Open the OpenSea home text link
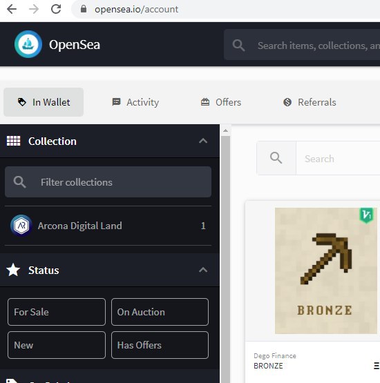Screen dimensions: 380x383 coord(75,45)
